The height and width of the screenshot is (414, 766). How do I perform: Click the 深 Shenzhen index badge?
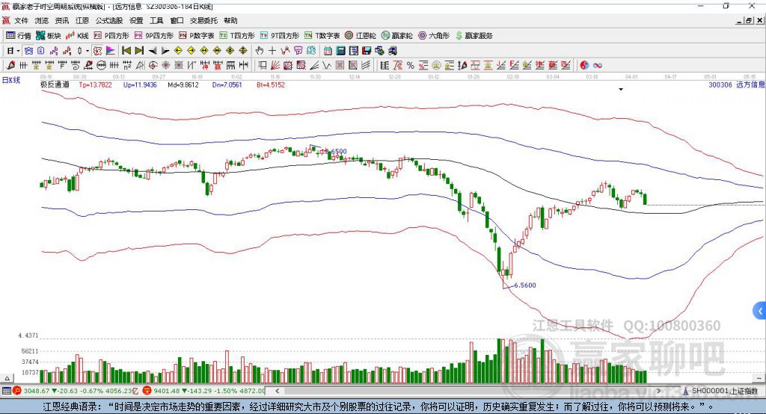point(147,391)
